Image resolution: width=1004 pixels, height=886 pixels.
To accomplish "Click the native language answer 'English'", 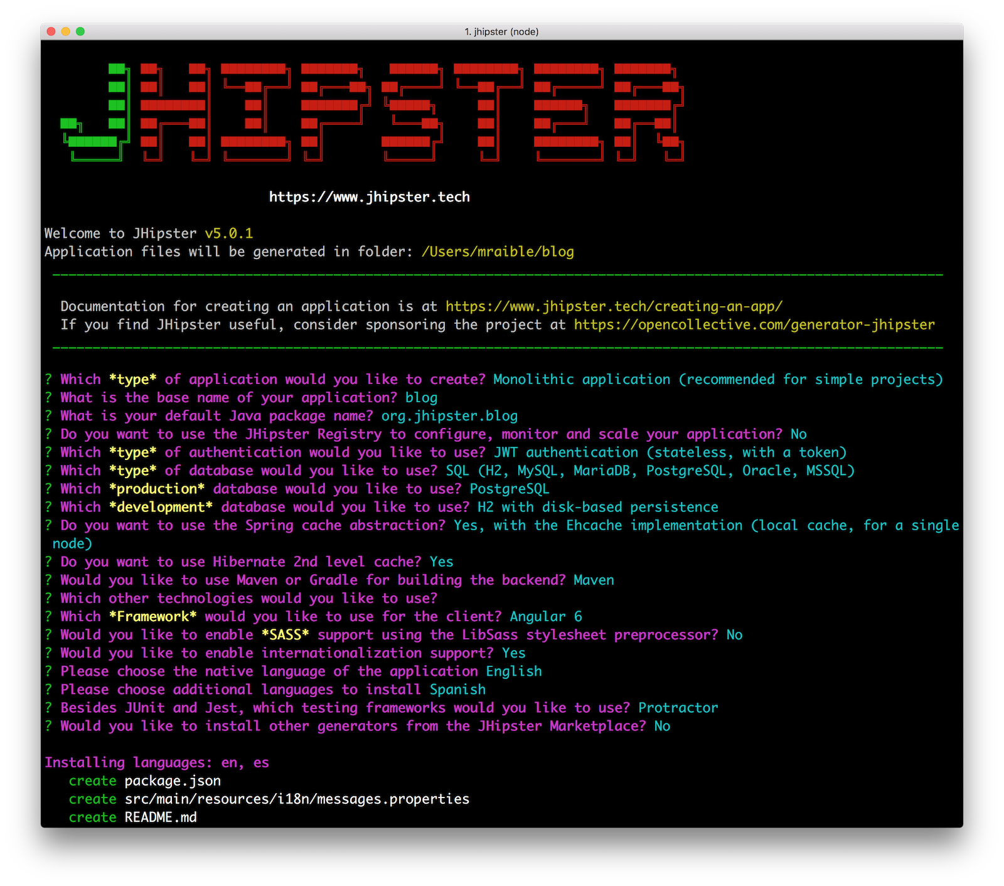I will click(514, 671).
